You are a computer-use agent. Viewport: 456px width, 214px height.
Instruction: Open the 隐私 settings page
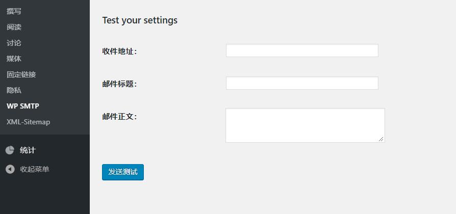coord(14,90)
